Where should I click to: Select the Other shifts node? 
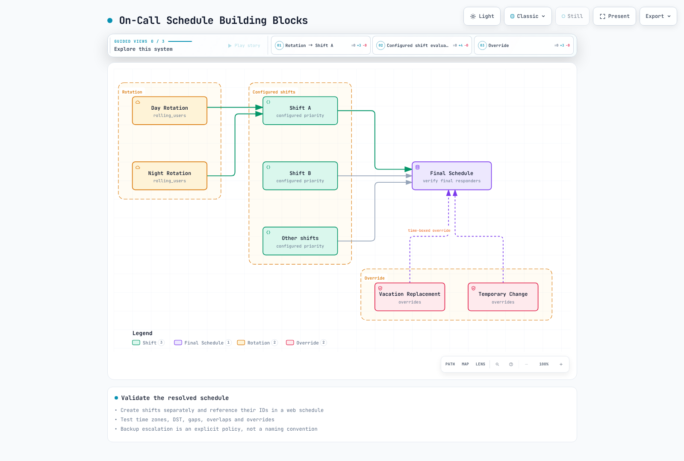click(x=300, y=241)
